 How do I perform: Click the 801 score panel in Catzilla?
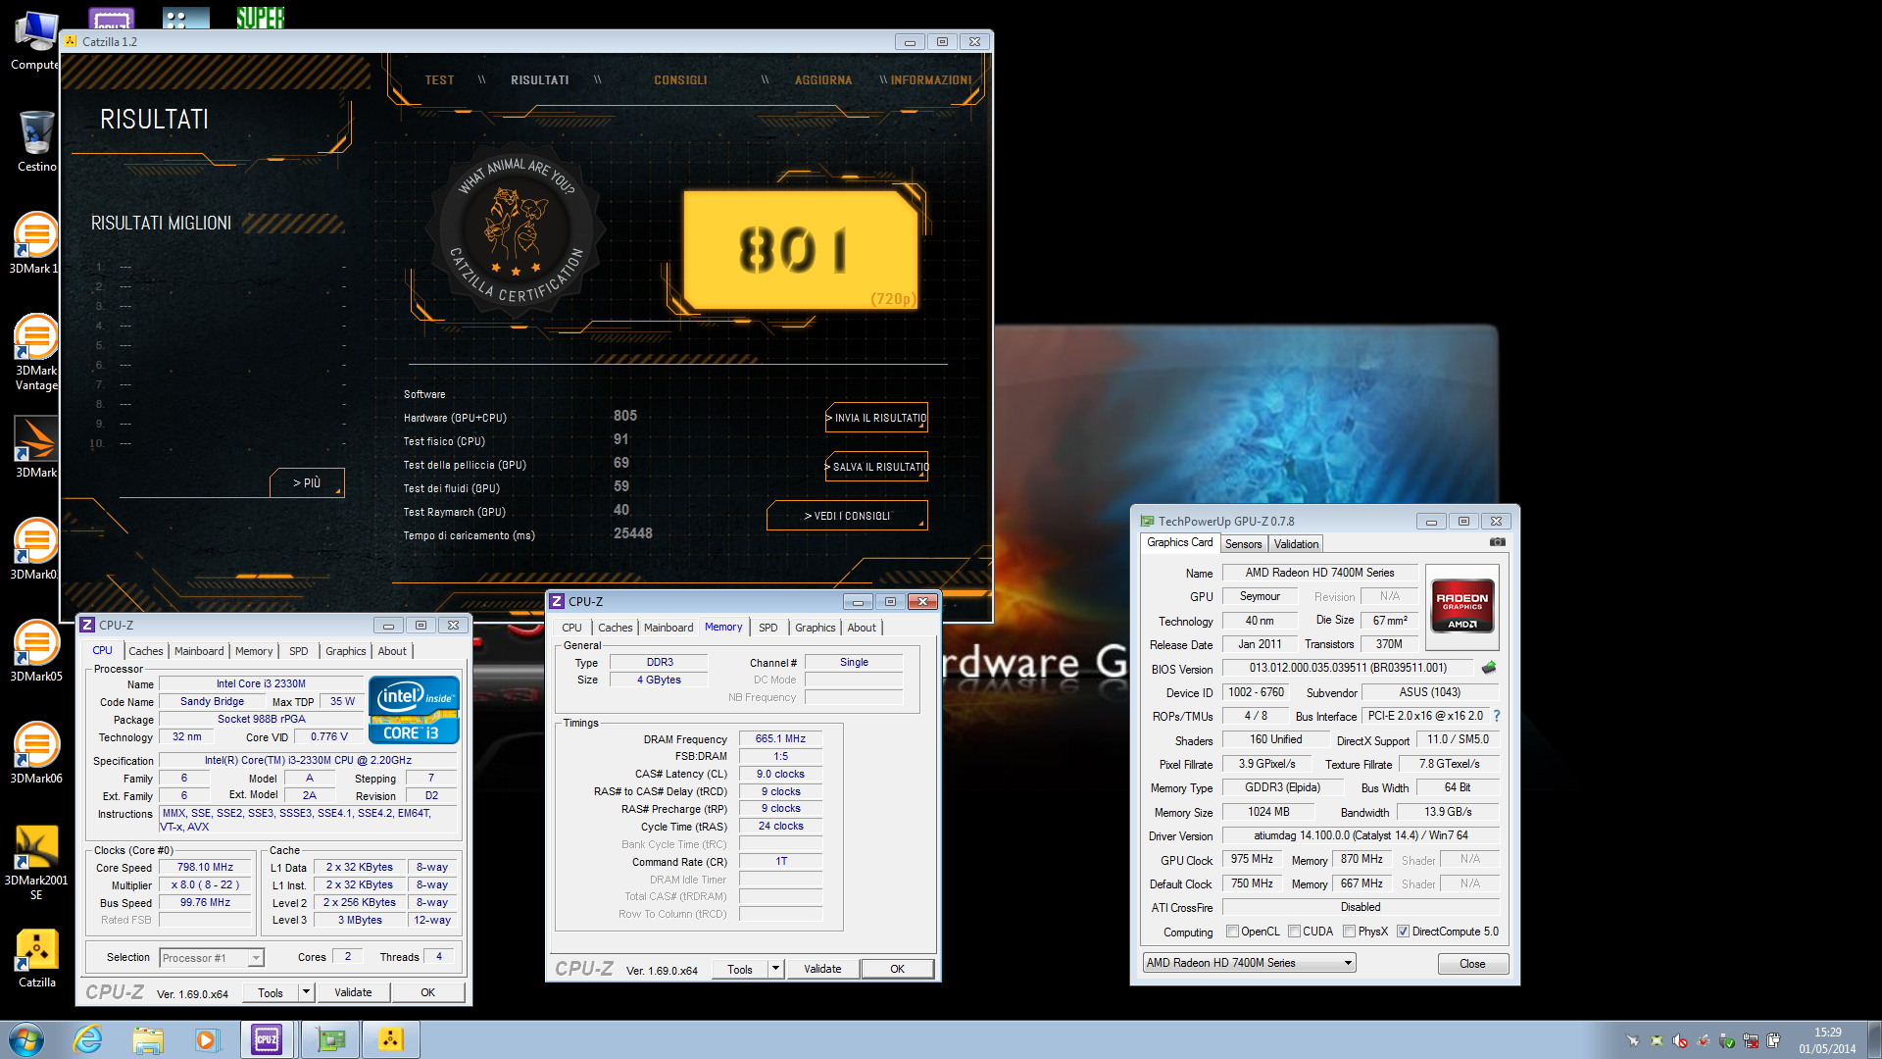801,250
